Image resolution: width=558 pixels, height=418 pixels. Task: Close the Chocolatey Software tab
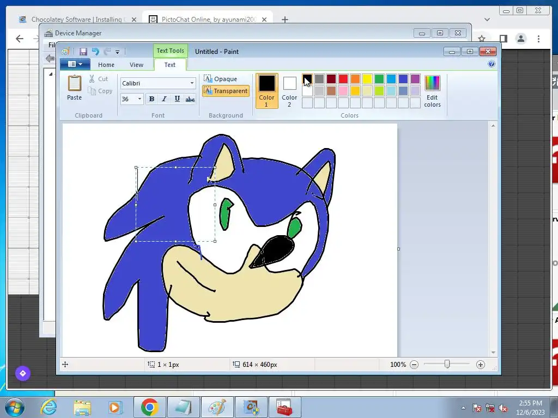pyautogui.click(x=134, y=20)
